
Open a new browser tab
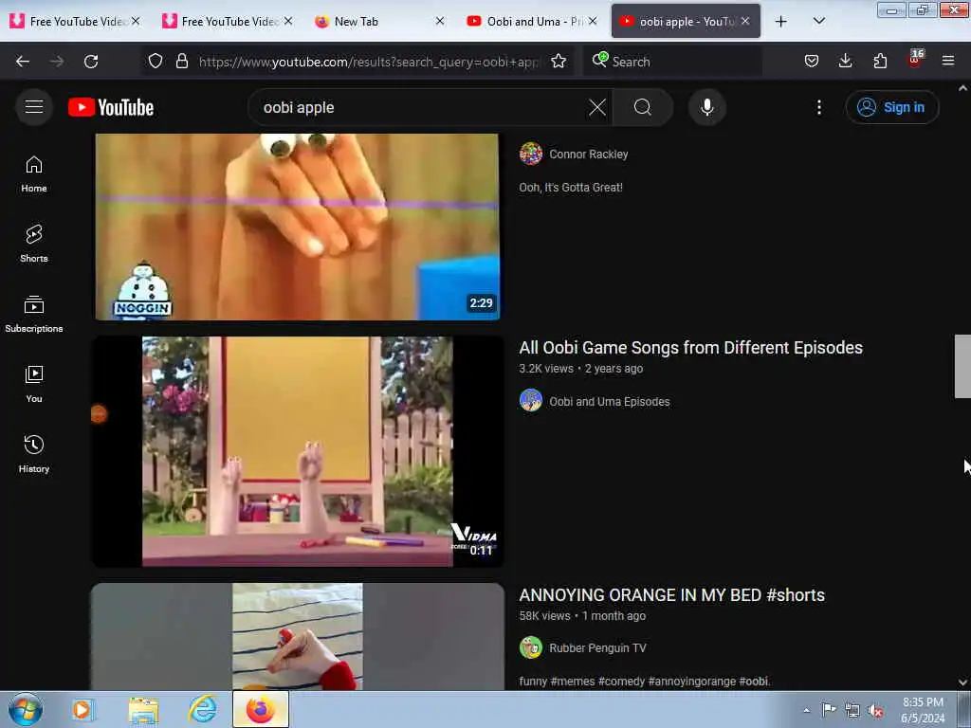[x=781, y=22]
